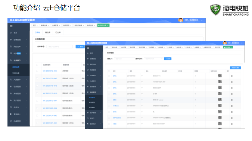Click operation icon in row 20210040008

[x=231, y=112]
